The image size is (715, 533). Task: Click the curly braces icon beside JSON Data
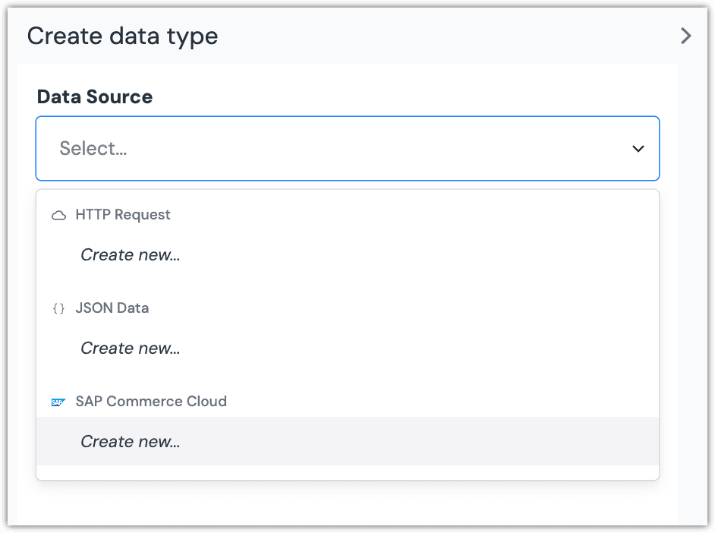[58, 309]
